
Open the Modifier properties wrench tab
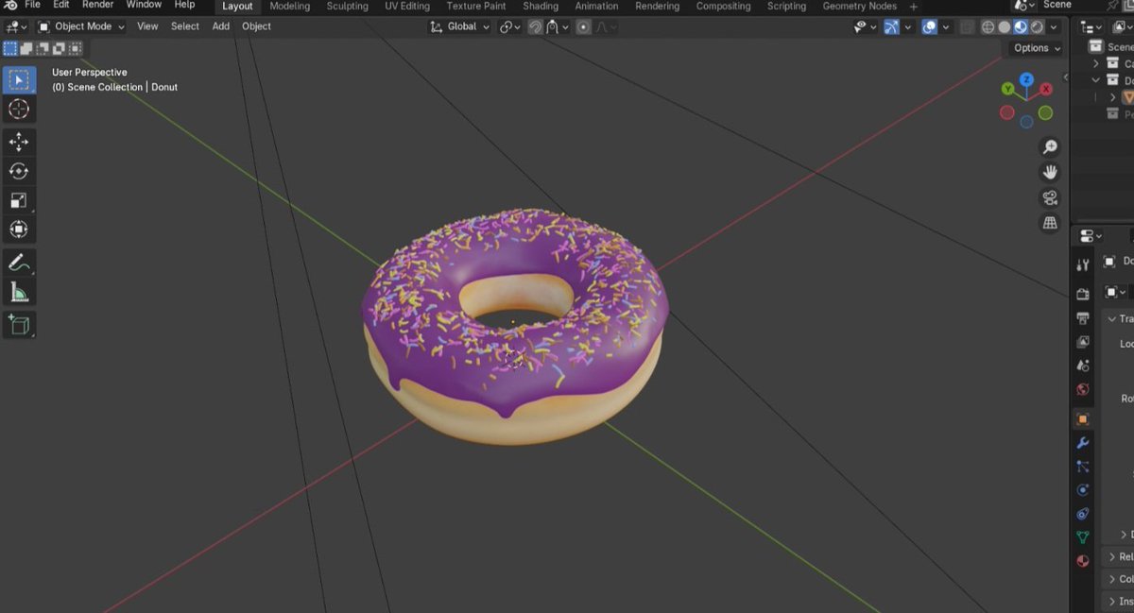click(x=1082, y=443)
